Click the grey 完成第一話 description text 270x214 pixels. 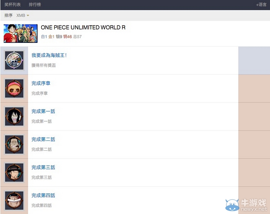tap(41, 121)
